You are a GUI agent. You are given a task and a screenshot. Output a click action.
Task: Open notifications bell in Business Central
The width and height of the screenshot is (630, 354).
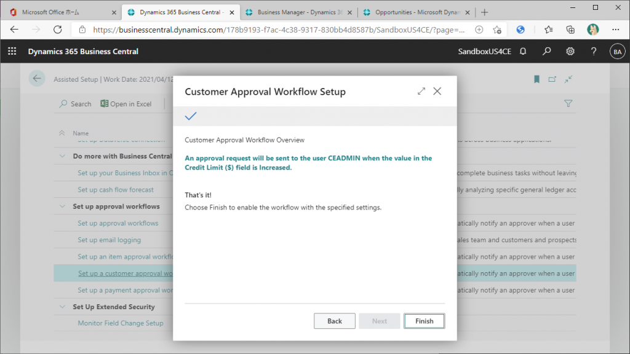coord(523,52)
